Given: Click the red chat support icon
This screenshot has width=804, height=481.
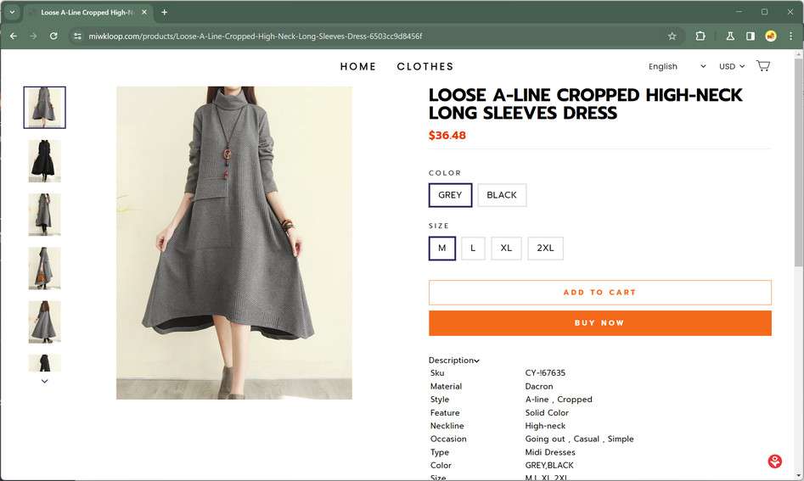Looking at the screenshot, I should click(x=774, y=461).
